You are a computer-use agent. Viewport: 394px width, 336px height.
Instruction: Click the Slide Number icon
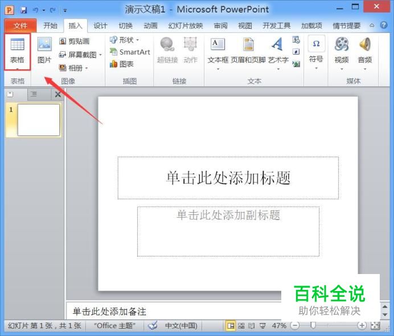coord(296,52)
